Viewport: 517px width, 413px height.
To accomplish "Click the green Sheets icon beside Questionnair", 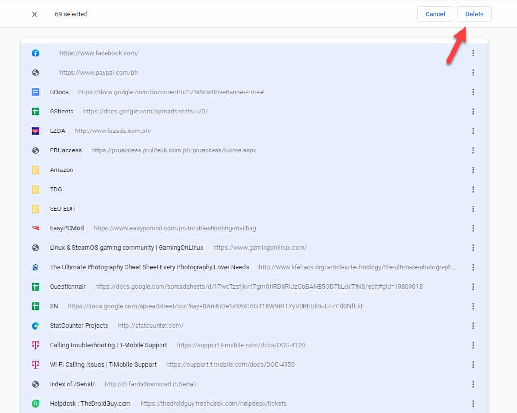I will [36, 287].
